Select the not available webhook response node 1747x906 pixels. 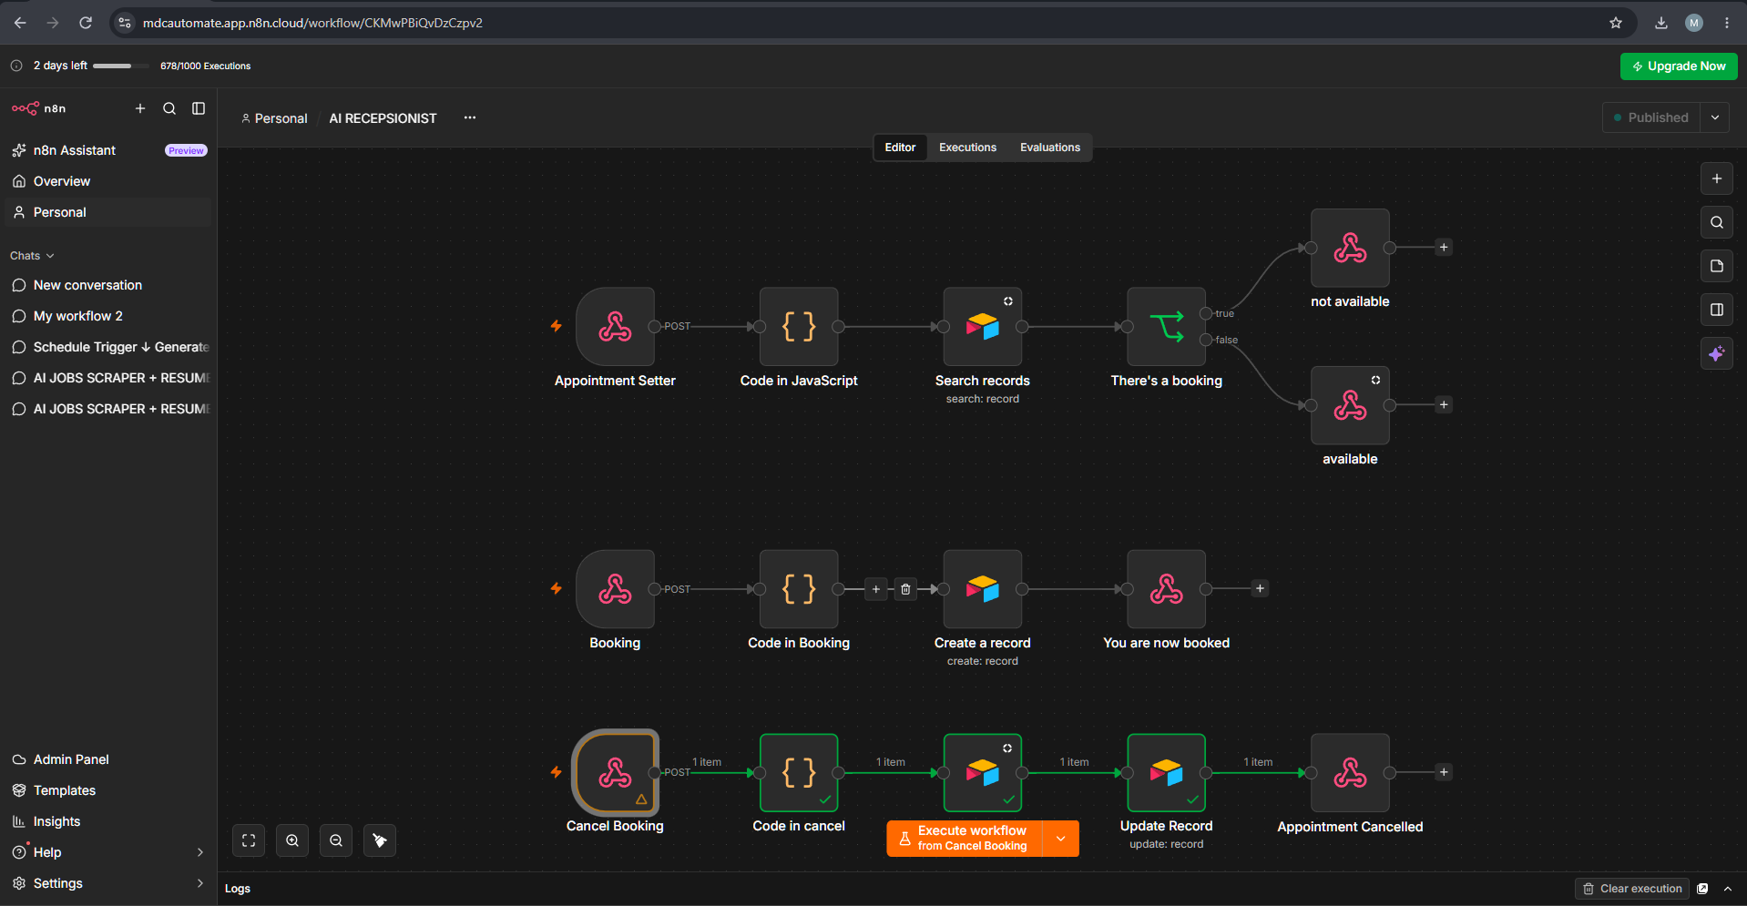tap(1350, 248)
